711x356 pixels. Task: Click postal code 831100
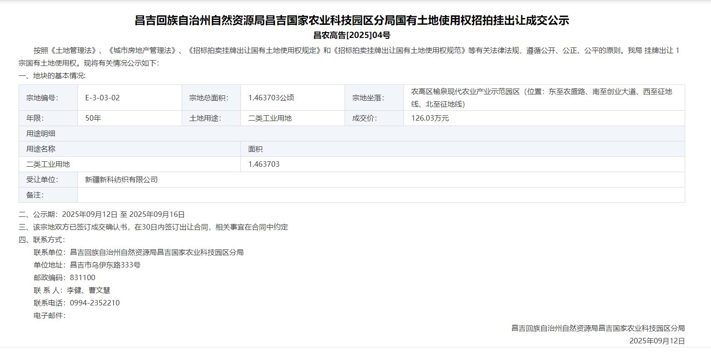[82, 278]
